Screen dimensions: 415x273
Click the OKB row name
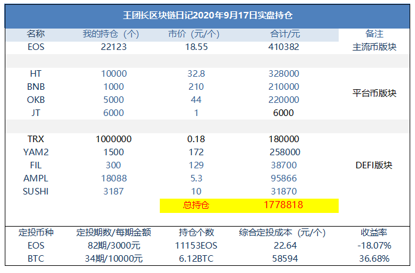(36, 100)
